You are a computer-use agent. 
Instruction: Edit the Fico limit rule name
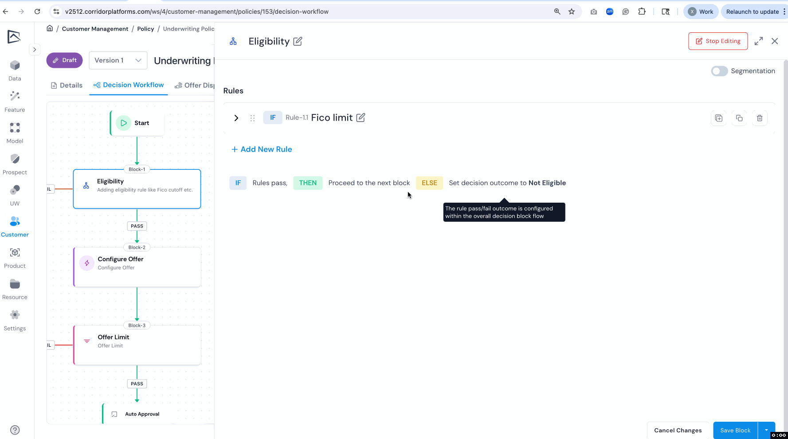point(361,118)
